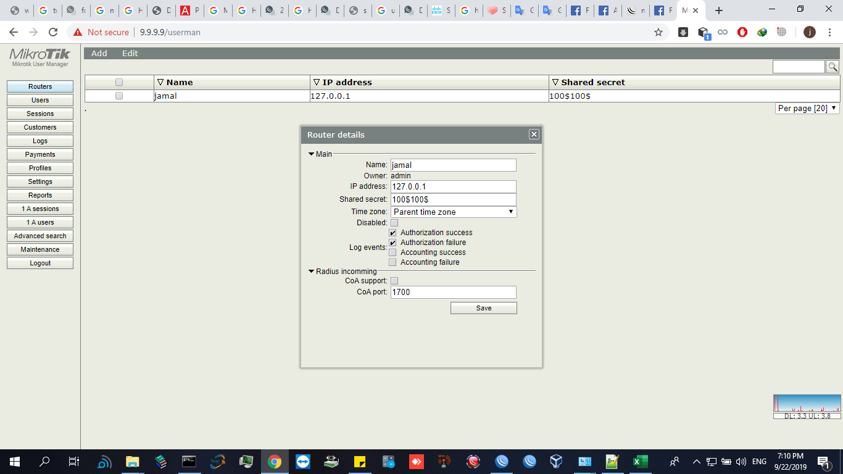Toggle the Disabled checkbox

coord(394,223)
